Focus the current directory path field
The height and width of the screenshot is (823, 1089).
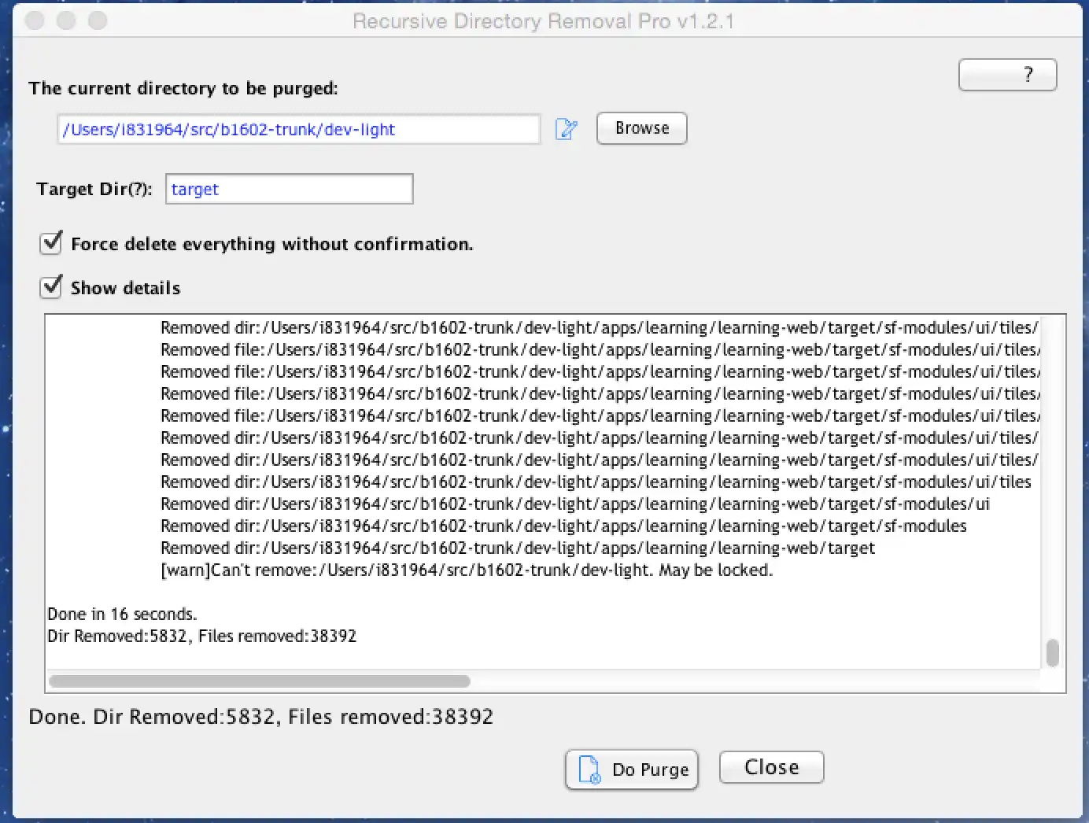299,129
